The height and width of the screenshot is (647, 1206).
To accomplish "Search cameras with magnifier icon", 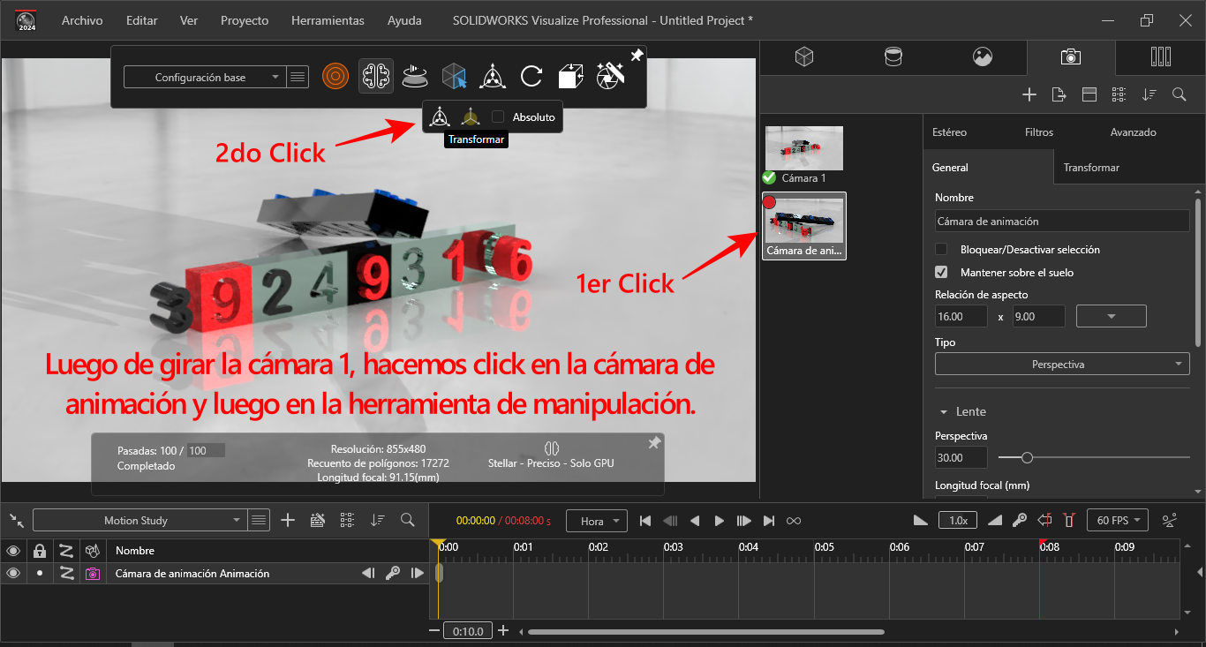I will point(1179,94).
